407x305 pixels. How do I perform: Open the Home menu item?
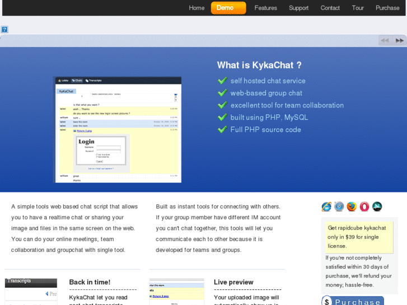(197, 8)
